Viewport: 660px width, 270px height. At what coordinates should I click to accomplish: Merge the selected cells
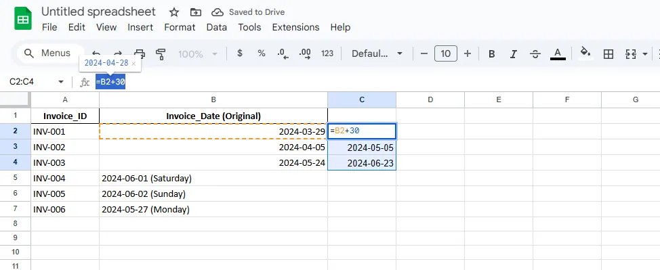[631, 54]
